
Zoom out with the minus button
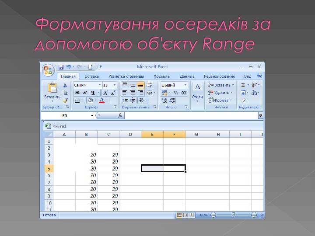click(x=213, y=215)
